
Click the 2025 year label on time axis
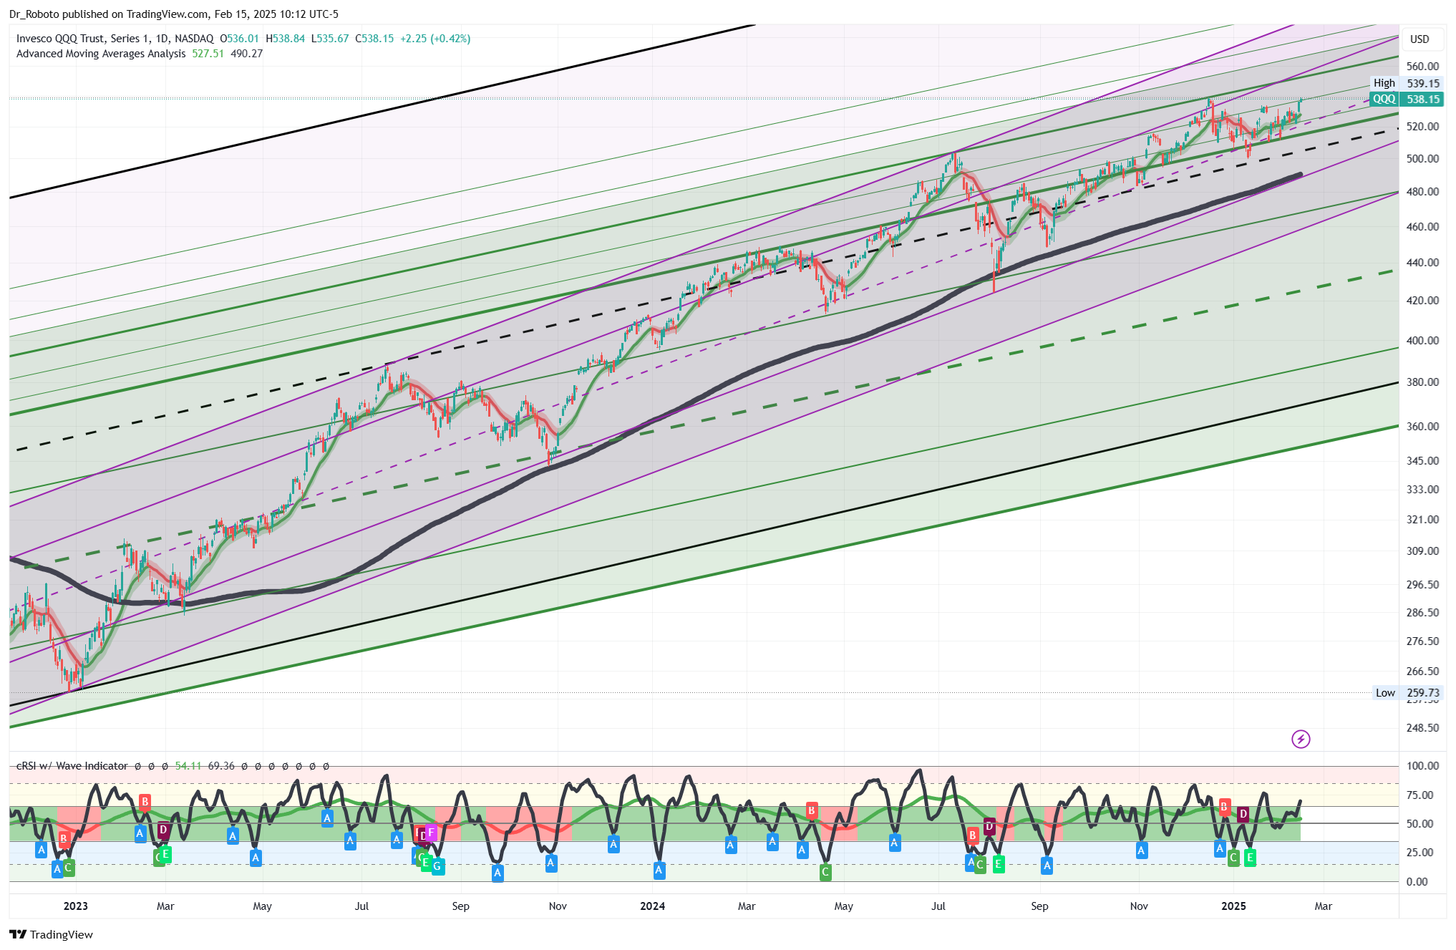click(1233, 906)
